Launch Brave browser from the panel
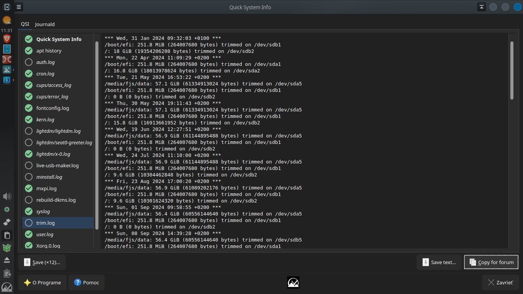Image resolution: width=523 pixels, height=294 pixels. 7,39
